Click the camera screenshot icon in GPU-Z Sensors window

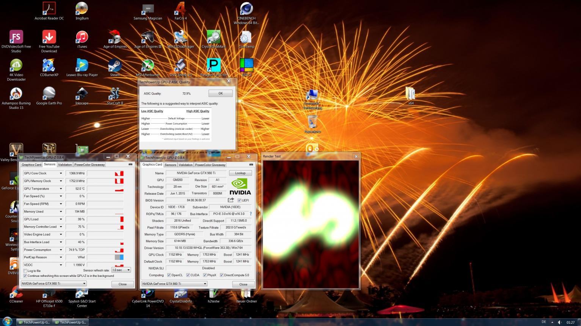pos(130,164)
